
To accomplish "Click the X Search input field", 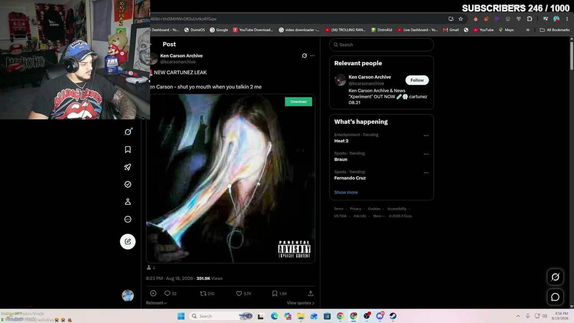I will tap(382, 45).
